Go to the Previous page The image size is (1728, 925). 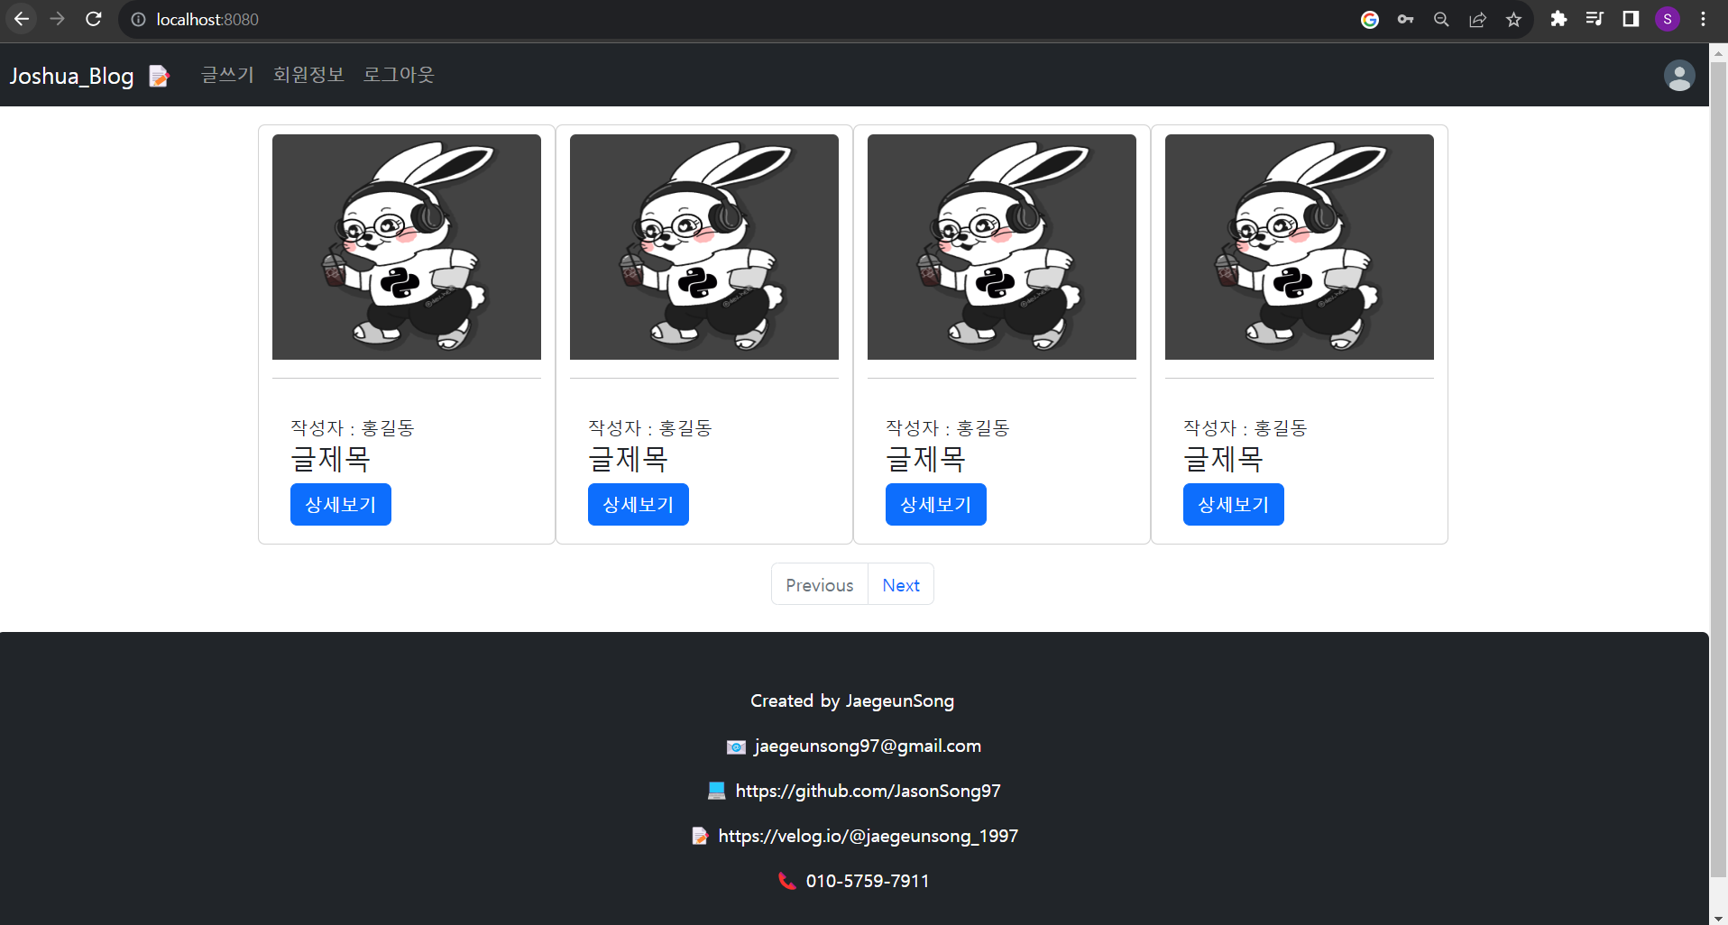pyautogui.click(x=820, y=584)
